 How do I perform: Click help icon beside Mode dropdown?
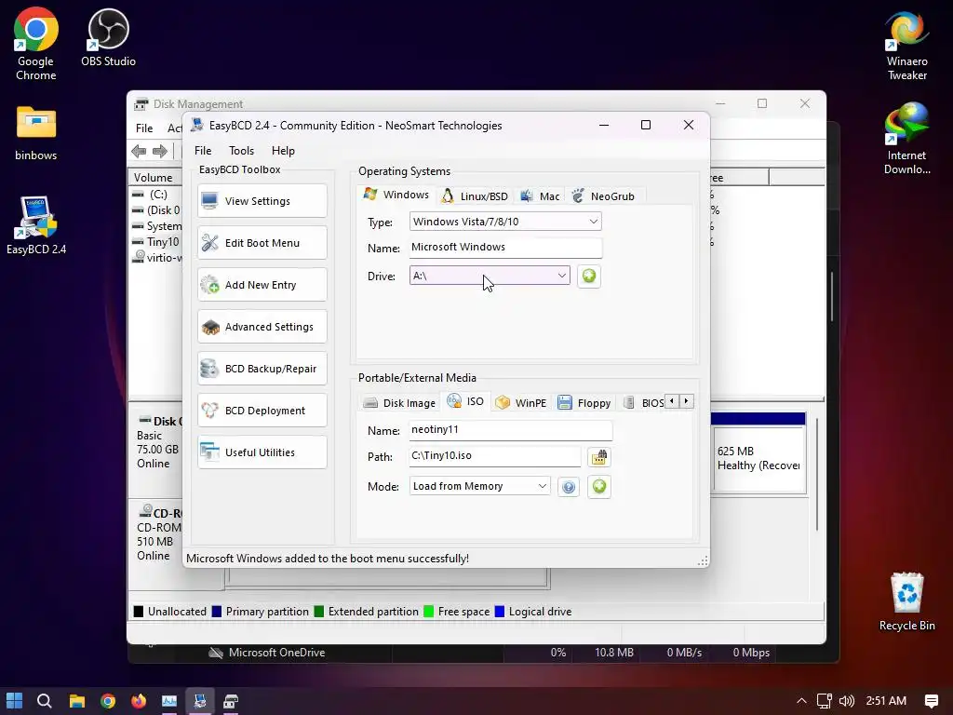pyautogui.click(x=569, y=486)
